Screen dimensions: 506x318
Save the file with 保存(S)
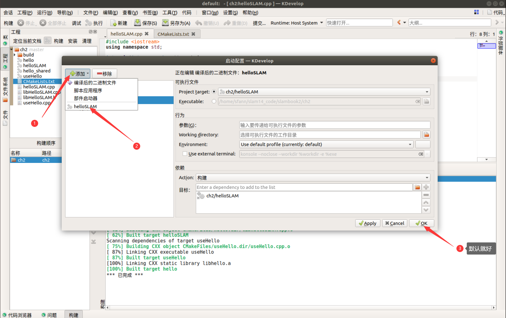(x=146, y=23)
